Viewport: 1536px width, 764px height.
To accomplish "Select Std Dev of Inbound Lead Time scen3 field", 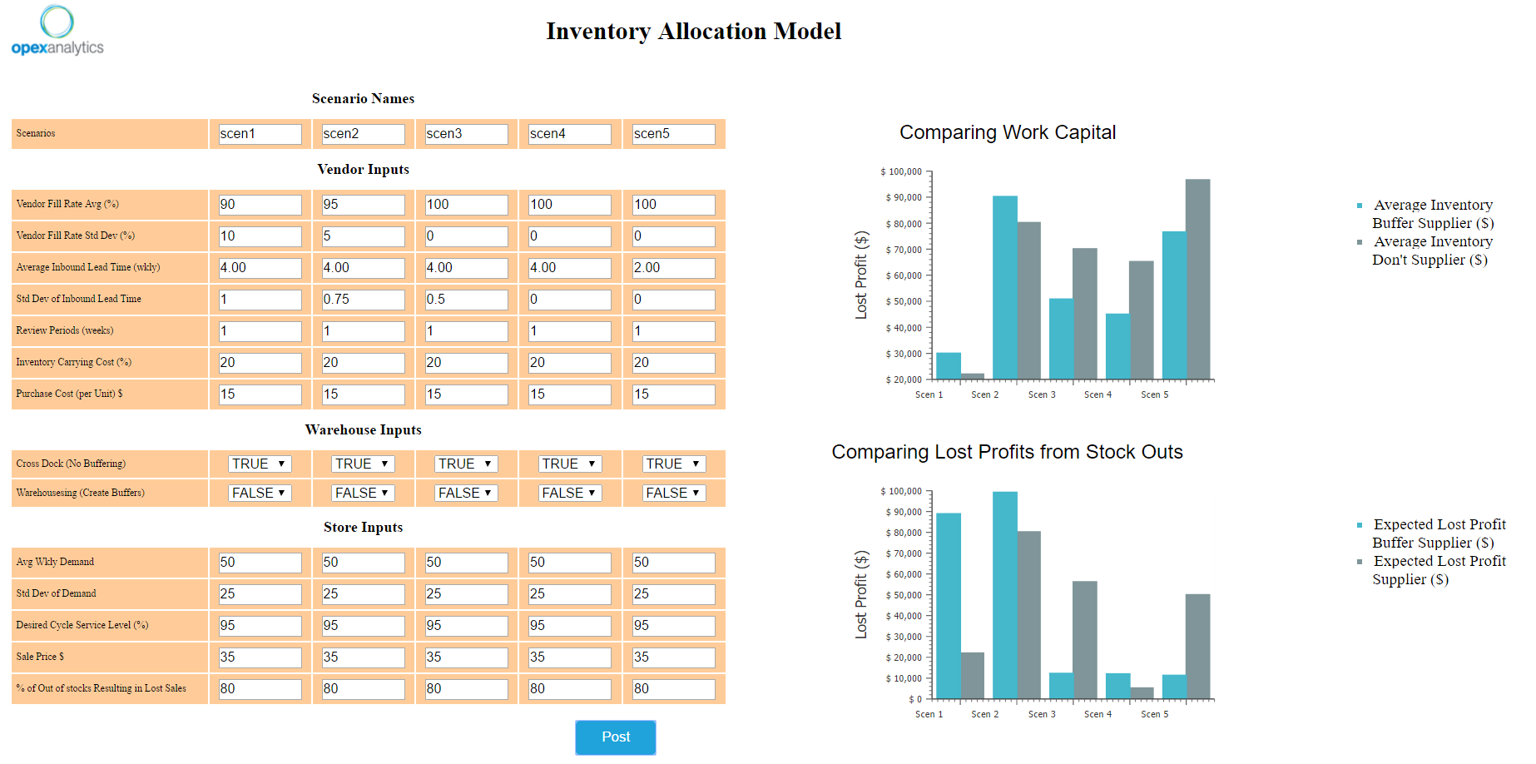I will [x=466, y=300].
